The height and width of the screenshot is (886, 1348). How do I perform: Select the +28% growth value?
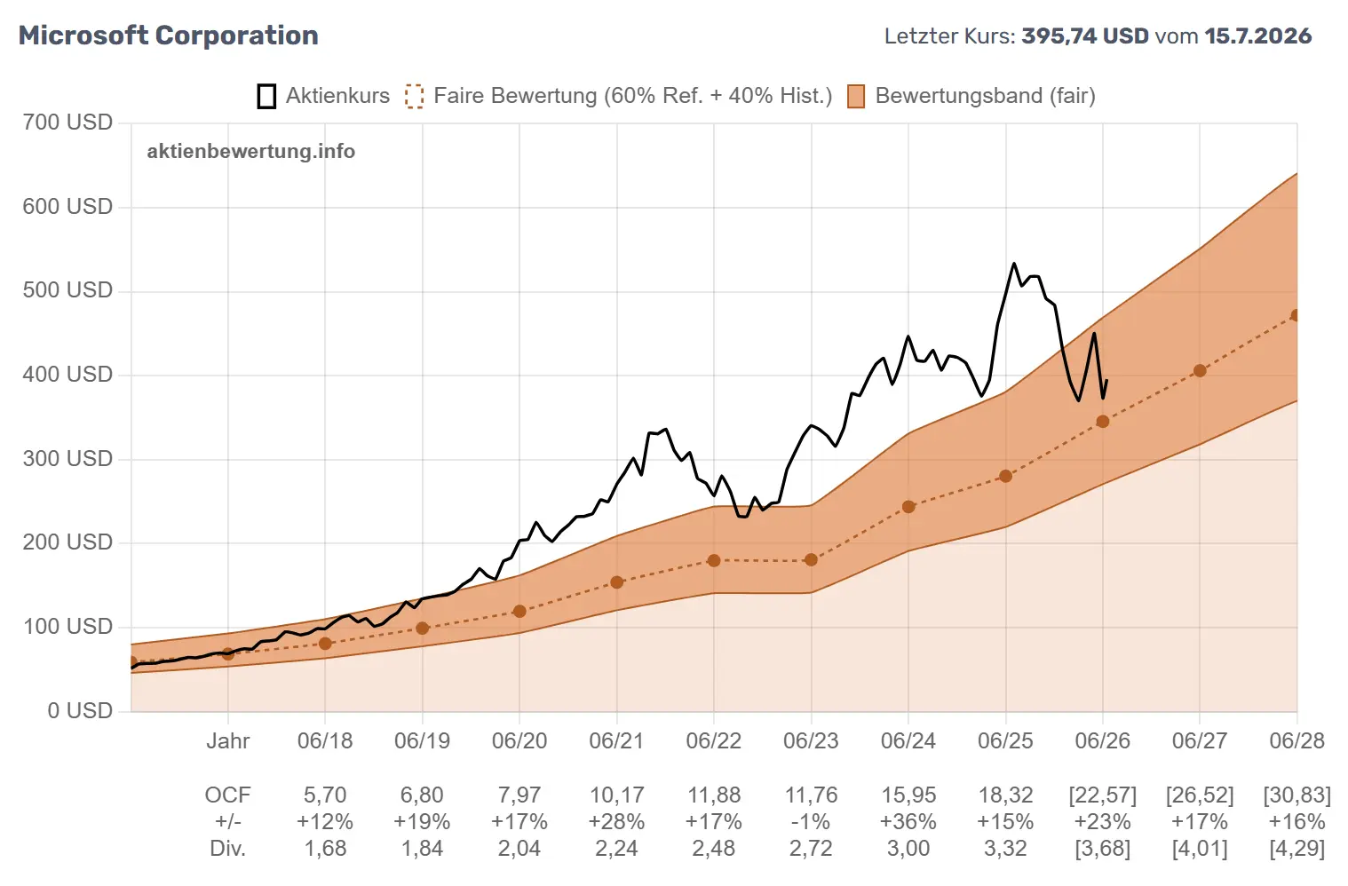click(x=617, y=822)
